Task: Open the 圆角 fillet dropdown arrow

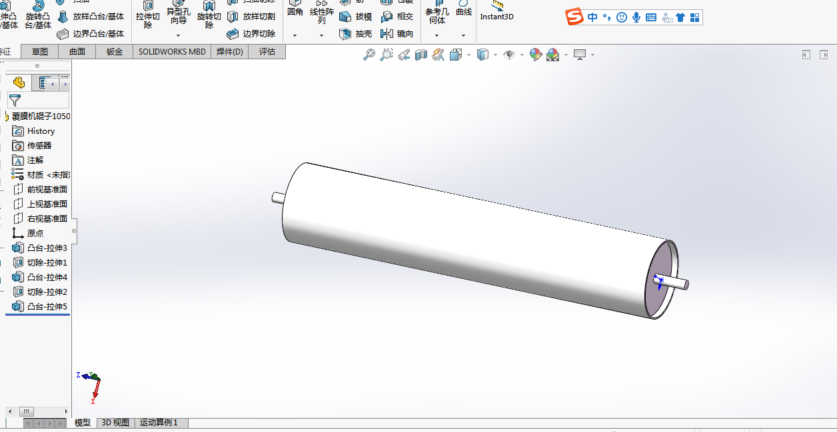Action: [x=295, y=35]
